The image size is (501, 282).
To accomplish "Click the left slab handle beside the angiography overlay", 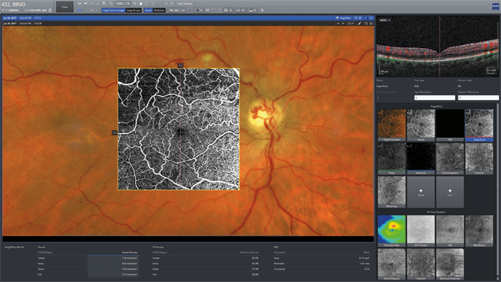I will 115,132.
